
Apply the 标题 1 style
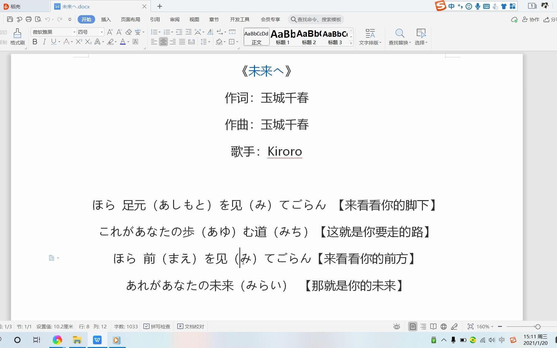click(x=283, y=37)
